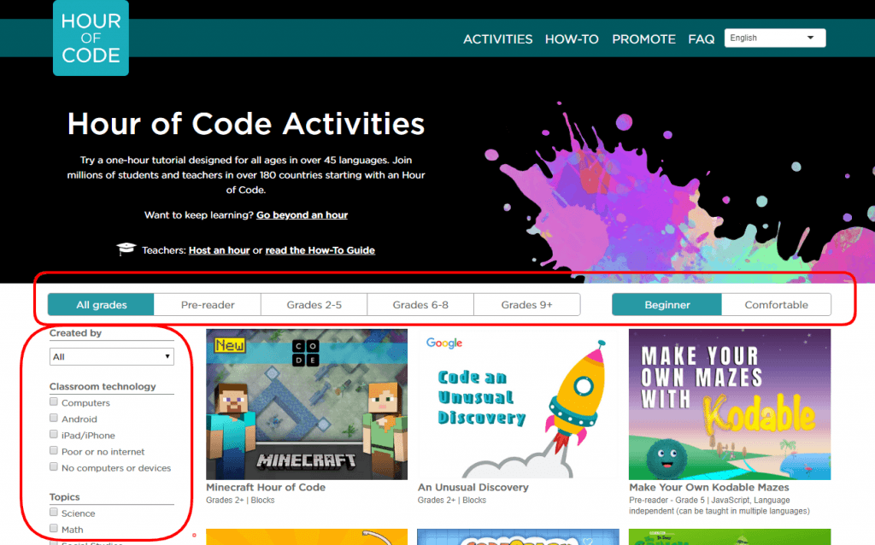Enable the Computers classroom technology filter
The image size is (875, 545).
(x=53, y=401)
